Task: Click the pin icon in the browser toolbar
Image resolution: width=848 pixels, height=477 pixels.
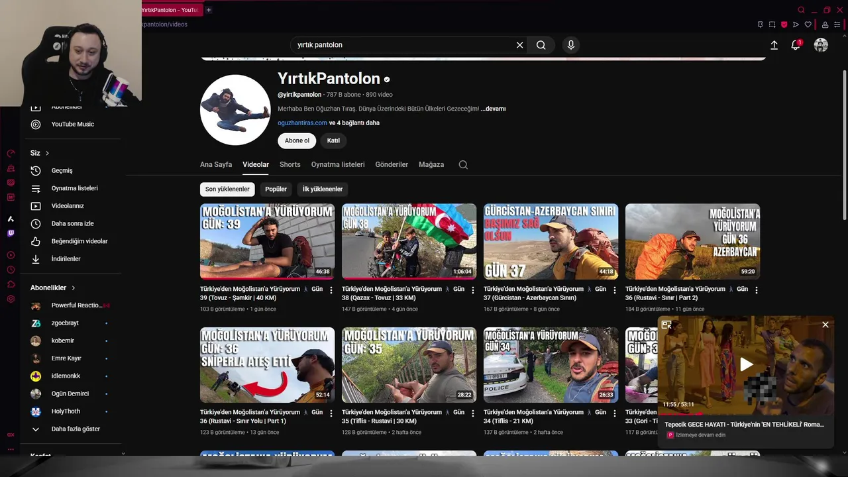Action: (760, 25)
